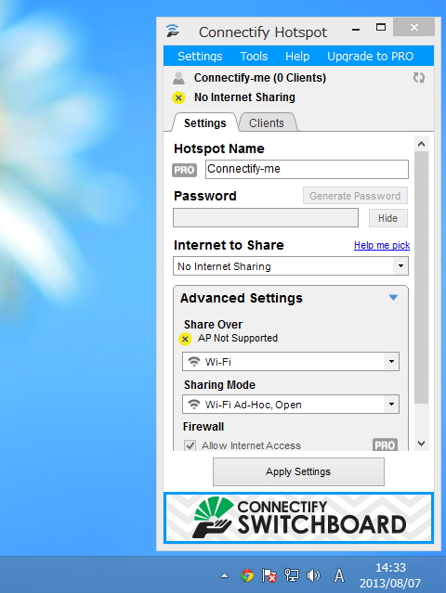Click the Chrome icon in system tray
The image size is (446, 593).
247,575
